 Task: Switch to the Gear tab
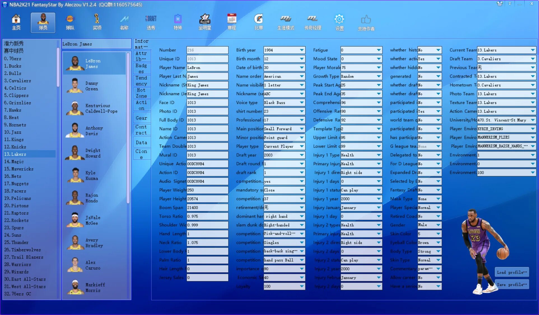pyautogui.click(x=142, y=118)
